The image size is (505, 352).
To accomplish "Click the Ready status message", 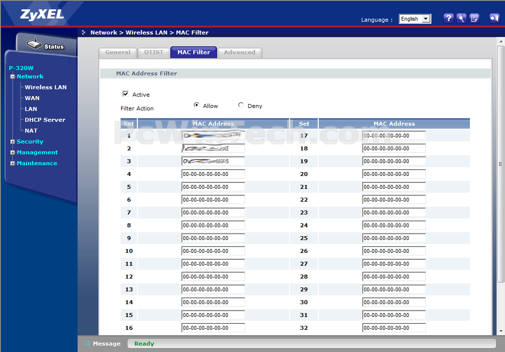I will 144,343.
